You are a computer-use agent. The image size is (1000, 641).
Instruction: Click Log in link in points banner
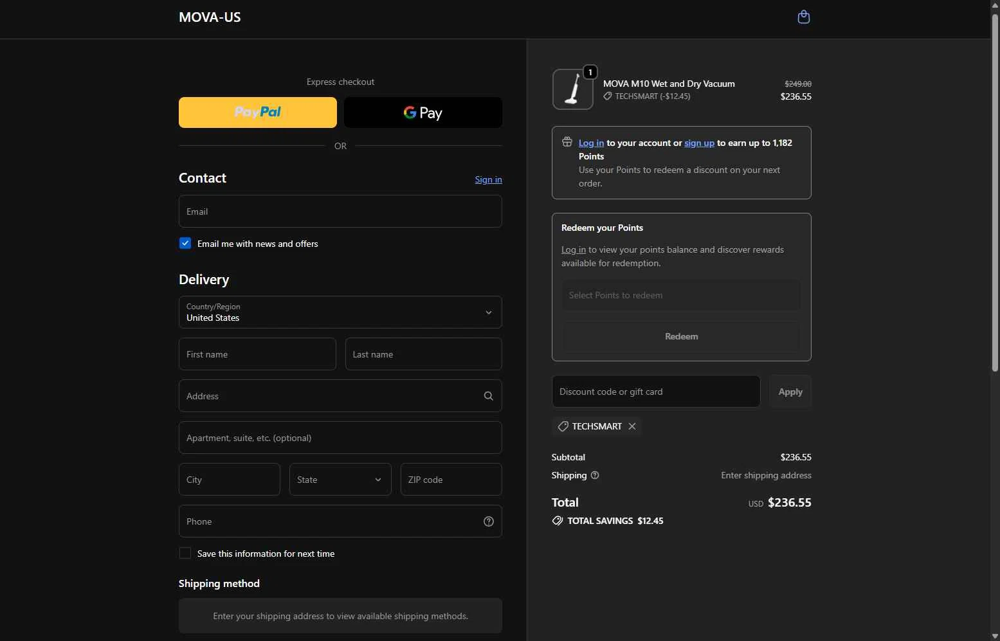pyautogui.click(x=591, y=143)
